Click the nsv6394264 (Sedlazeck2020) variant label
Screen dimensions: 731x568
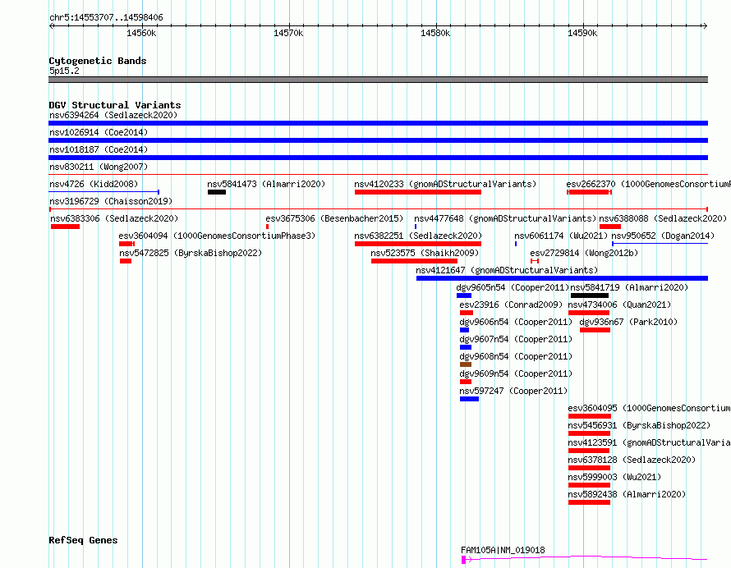(x=113, y=115)
